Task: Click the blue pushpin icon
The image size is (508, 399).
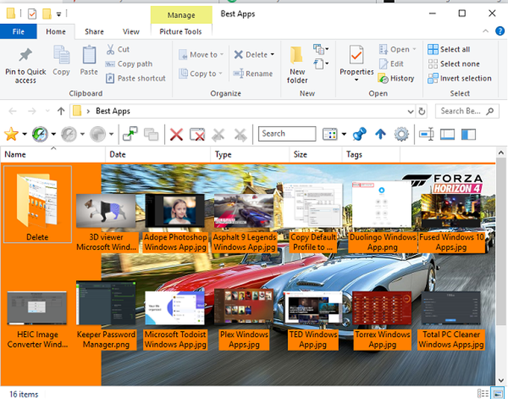Action: point(360,134)
